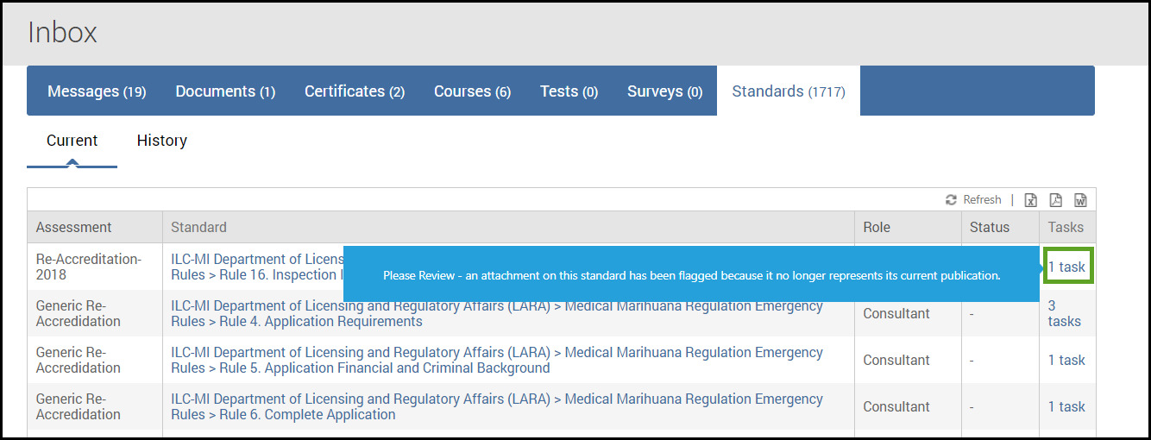Open the Certificates tab
The image size is (1151, 440).
coord(355,91)
